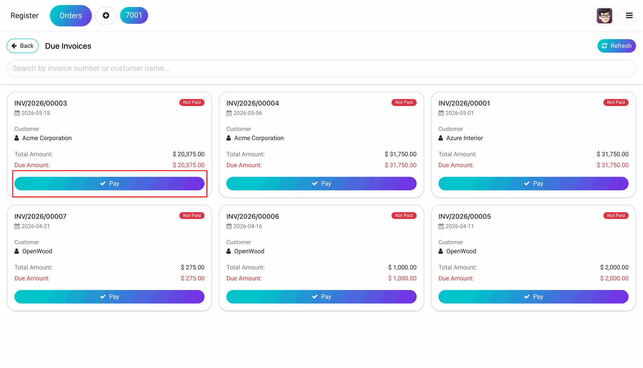Refresh the due invoices list
Viewport: 643px width, 368px height.
point(617,46)
